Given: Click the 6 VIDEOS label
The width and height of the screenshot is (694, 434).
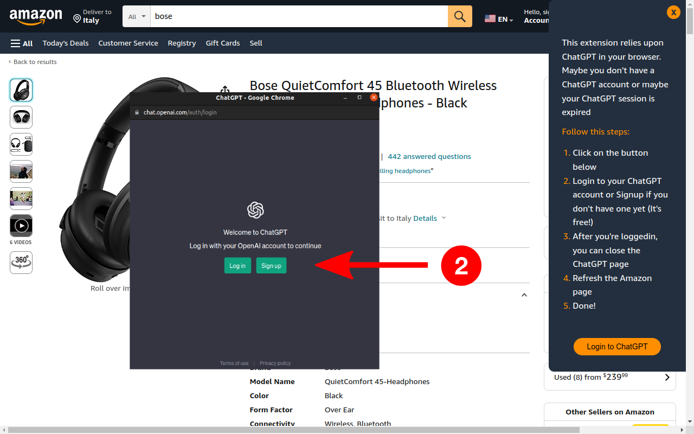Looking at the screenshot, I should 21,242.
